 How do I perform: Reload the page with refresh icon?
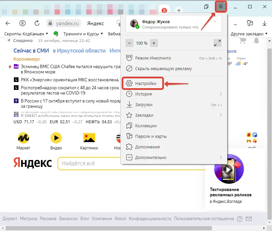click(37, 23)
